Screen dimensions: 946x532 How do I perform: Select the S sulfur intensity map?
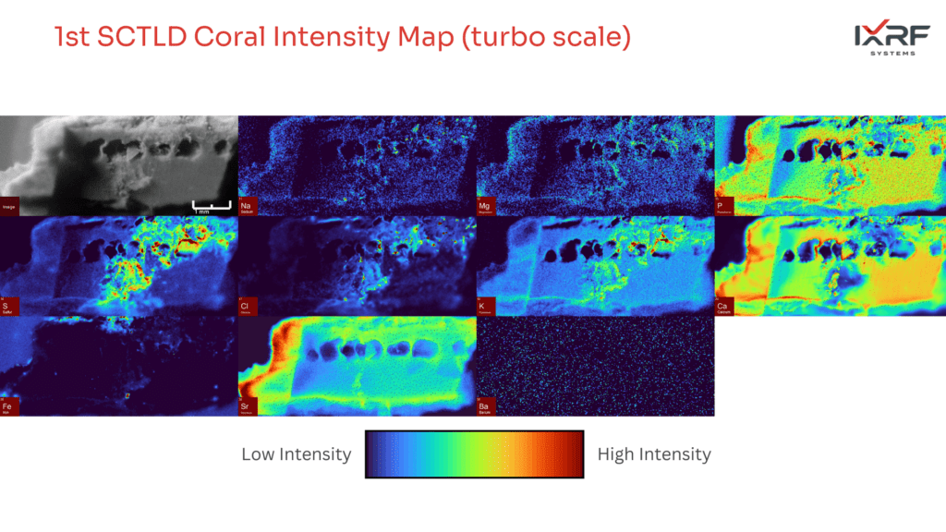tap(119, 266)
